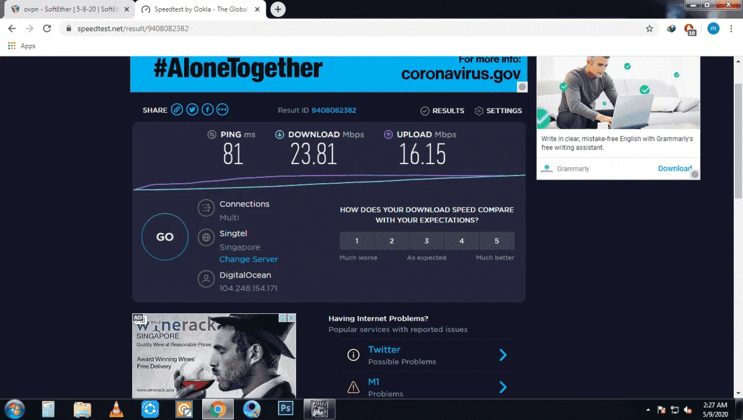Close the Winerack ad with X icon
The image size is (743, 420).
[x=291, y=318]
